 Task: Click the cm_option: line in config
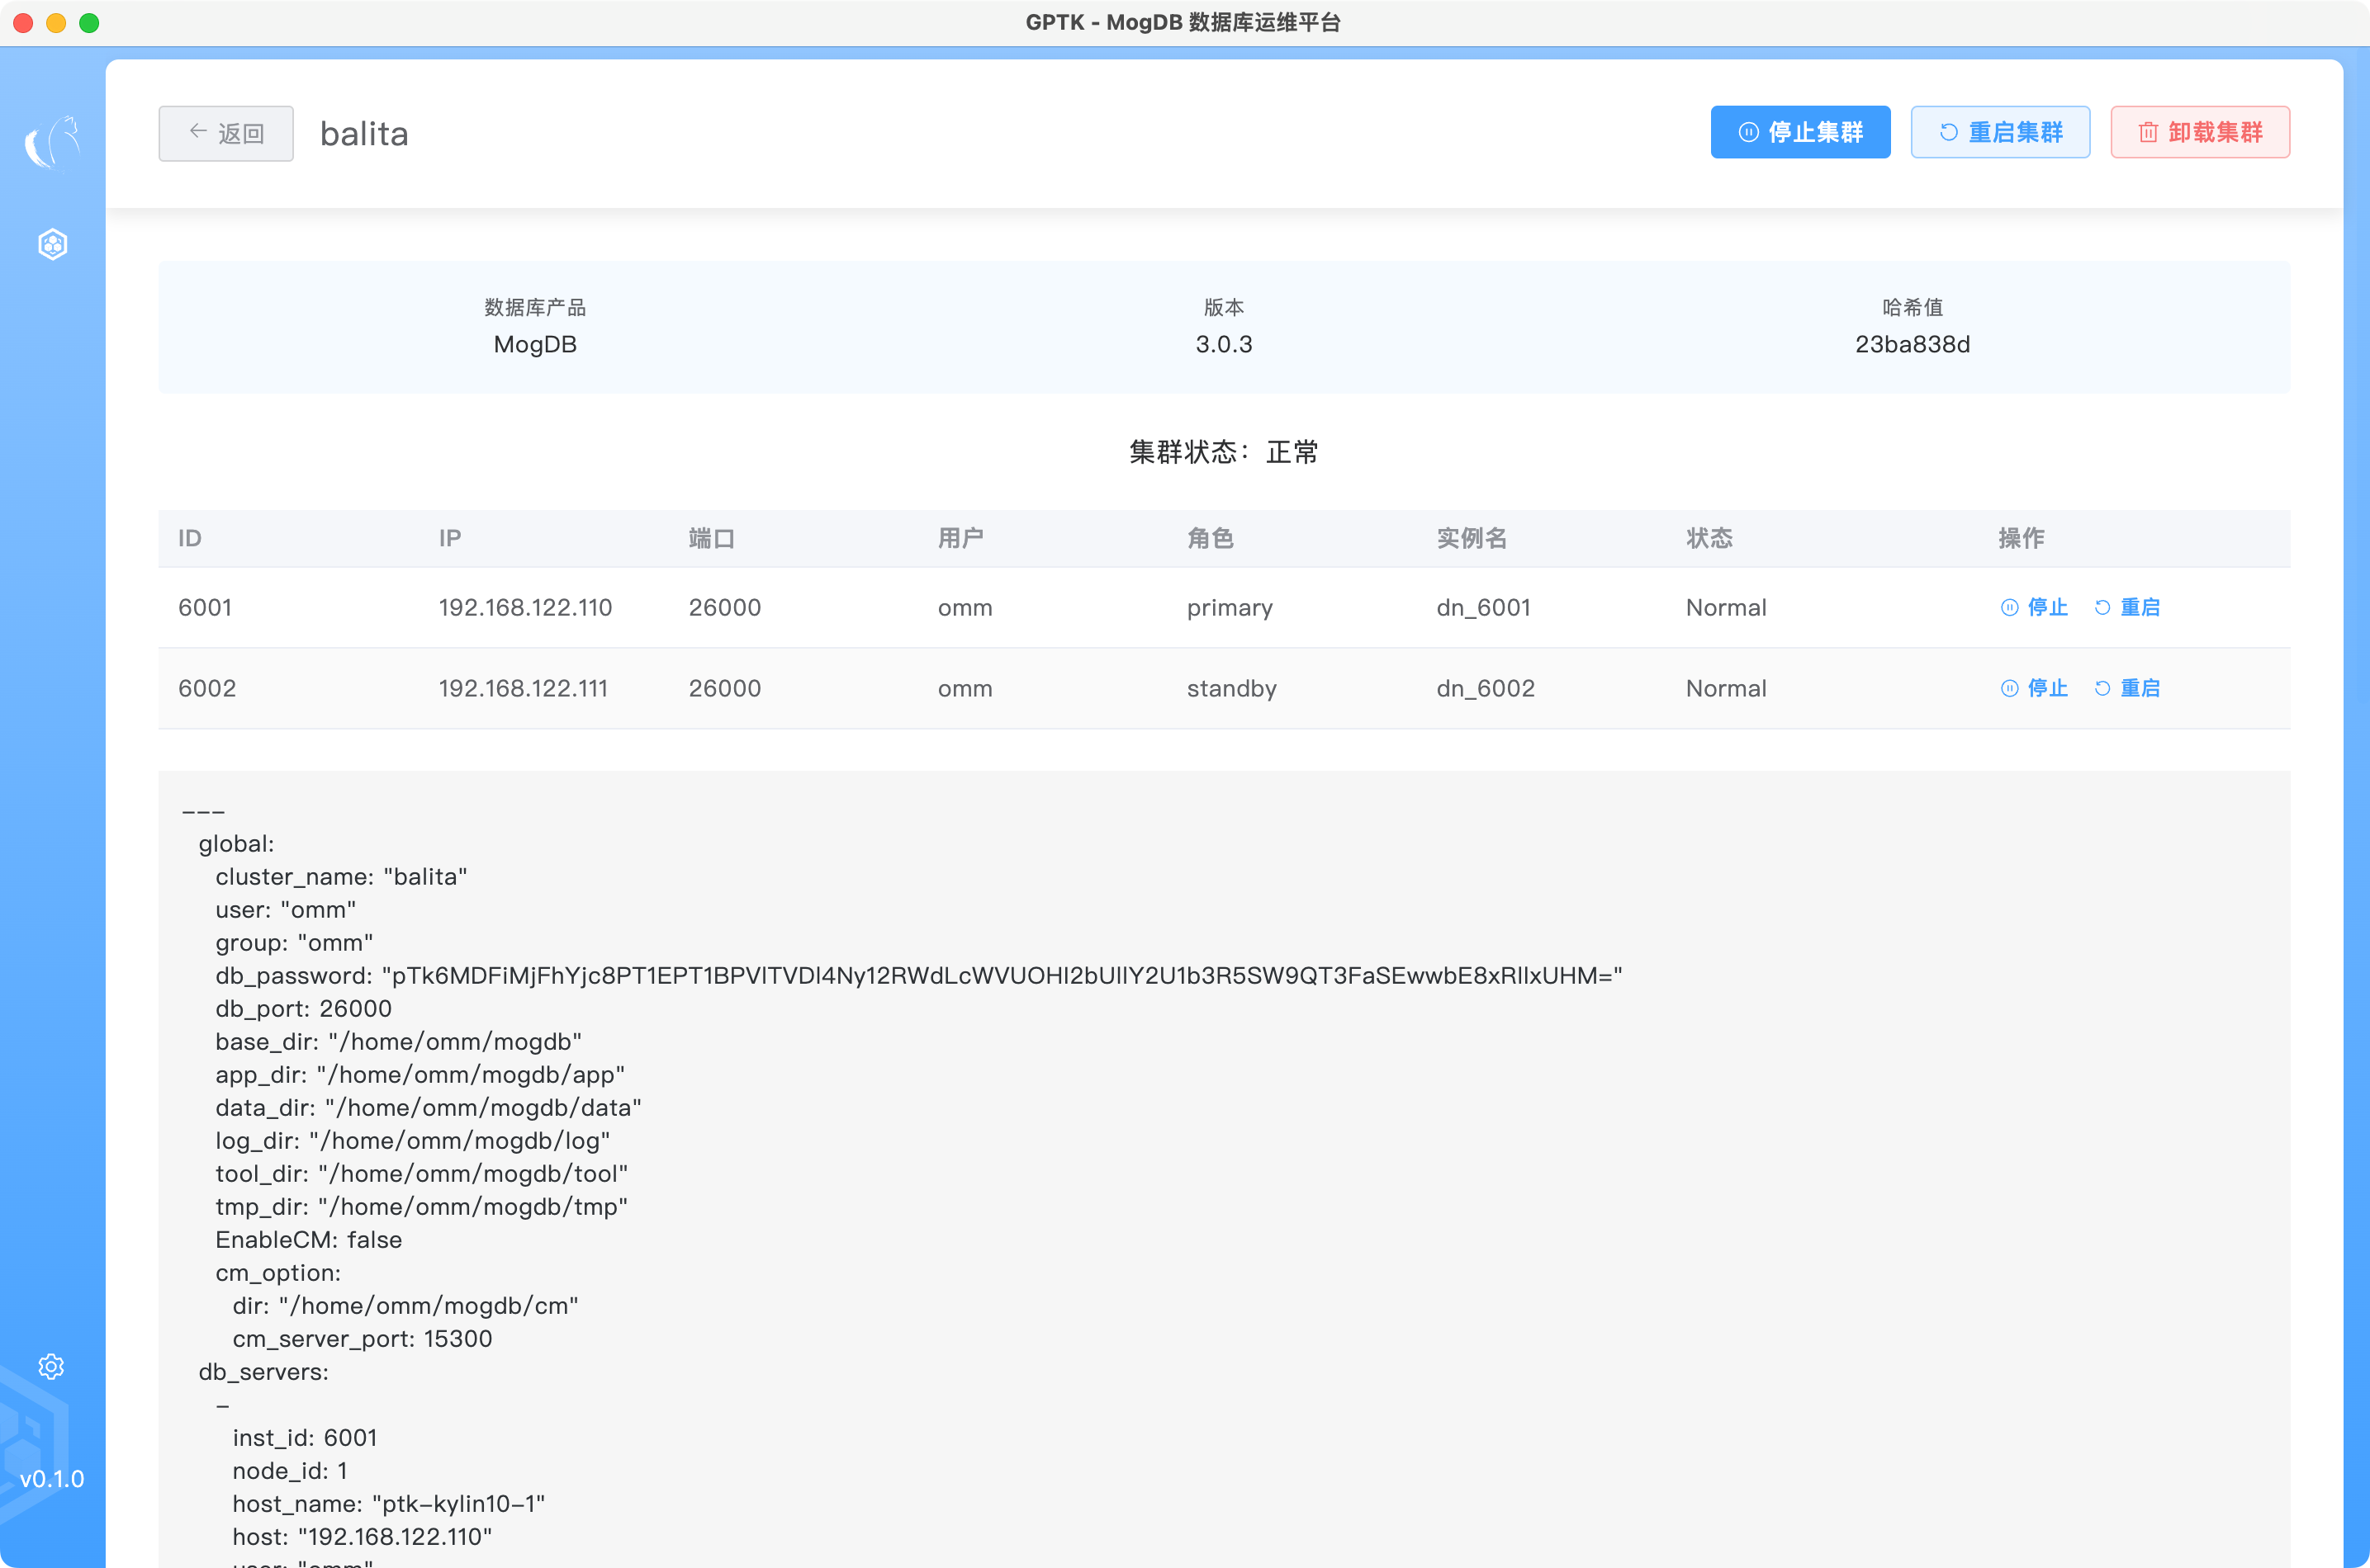pos(278,1273)
